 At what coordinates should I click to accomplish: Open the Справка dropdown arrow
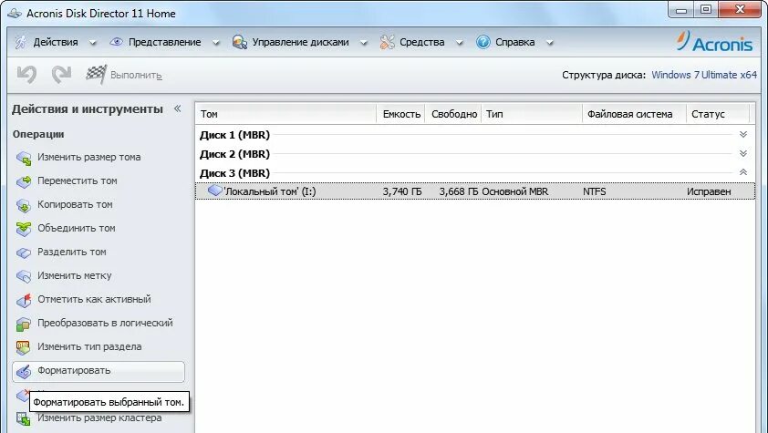(x=550, y=43)
